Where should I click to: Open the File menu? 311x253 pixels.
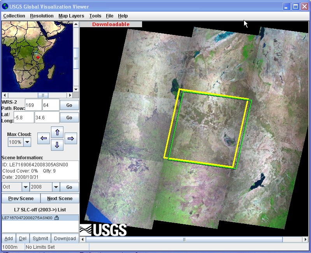(x=109, y=16)
